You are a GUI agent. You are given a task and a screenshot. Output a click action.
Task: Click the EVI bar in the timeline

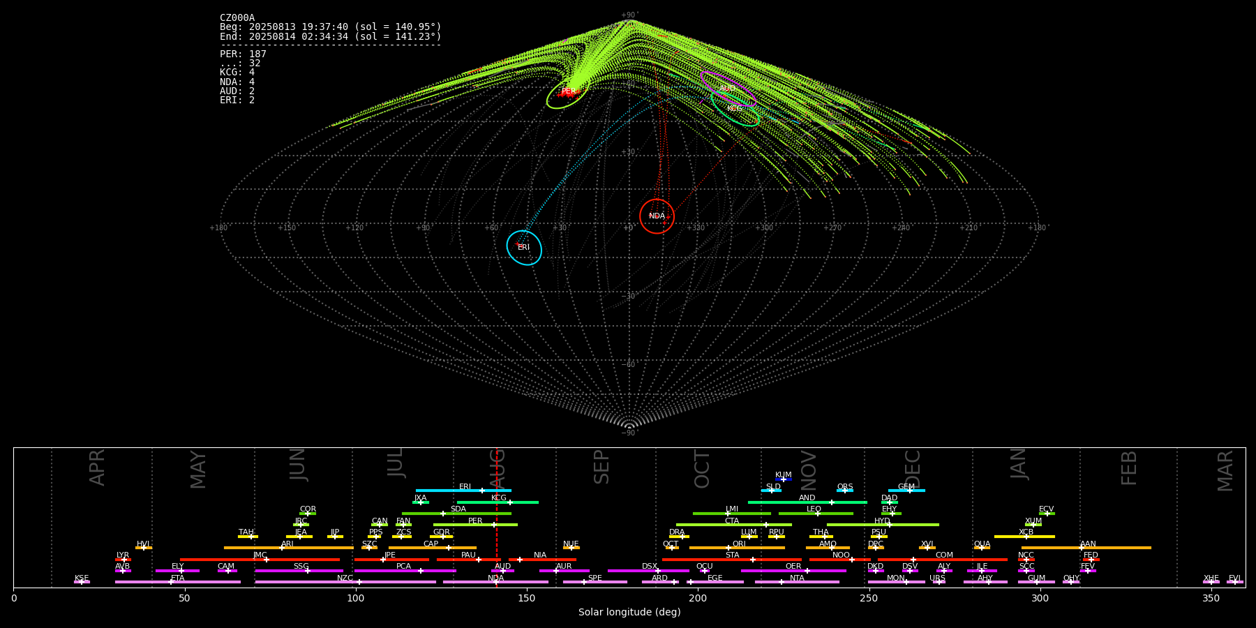click(x=1235, y=581)
